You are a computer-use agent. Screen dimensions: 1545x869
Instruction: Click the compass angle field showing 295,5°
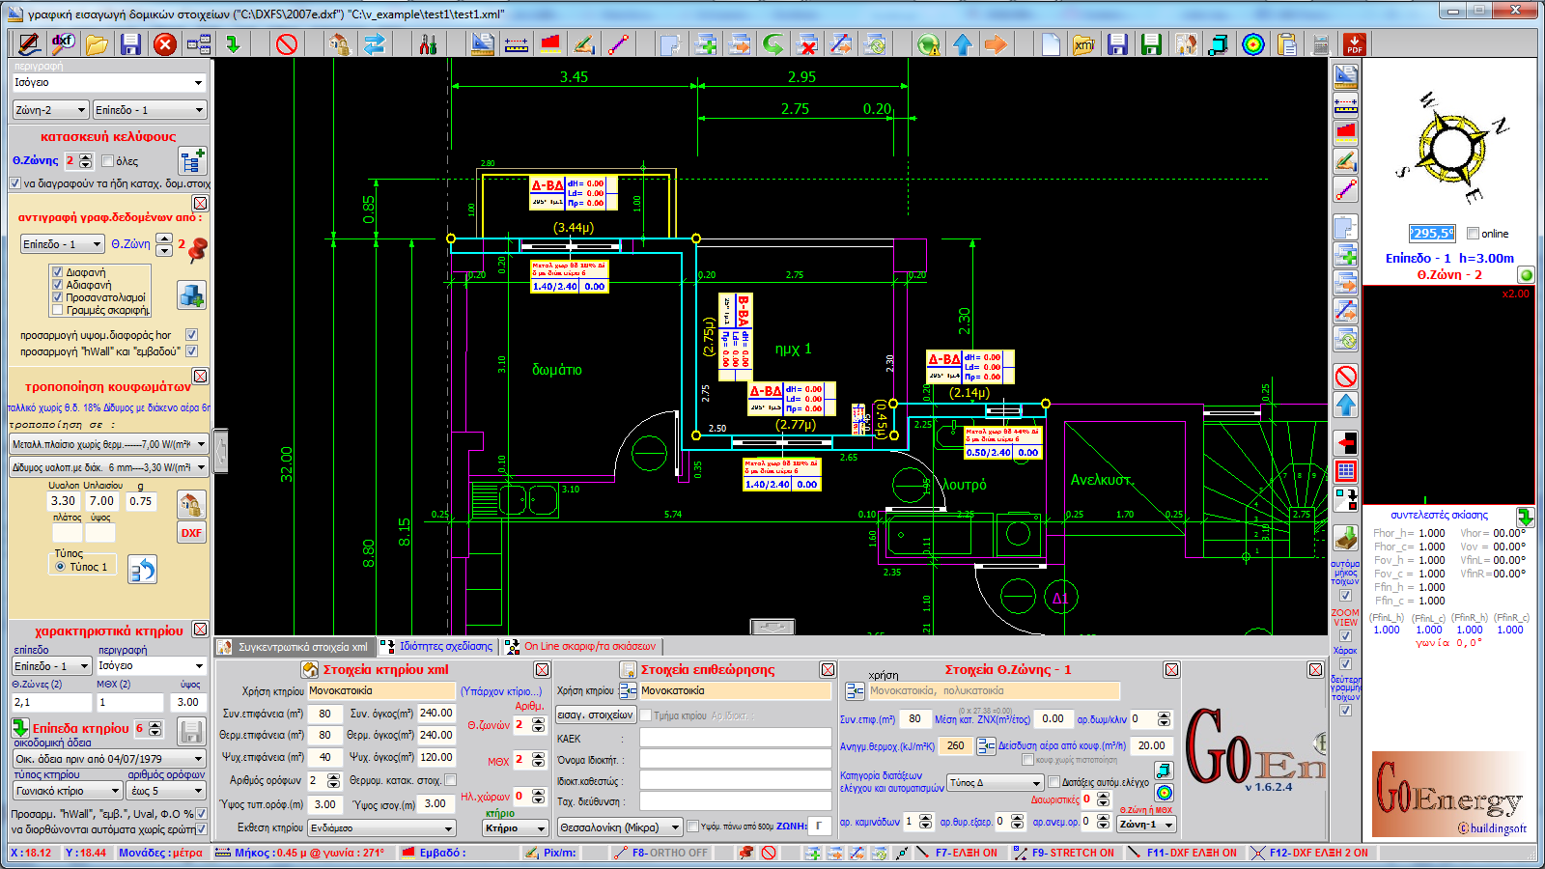1431,234
